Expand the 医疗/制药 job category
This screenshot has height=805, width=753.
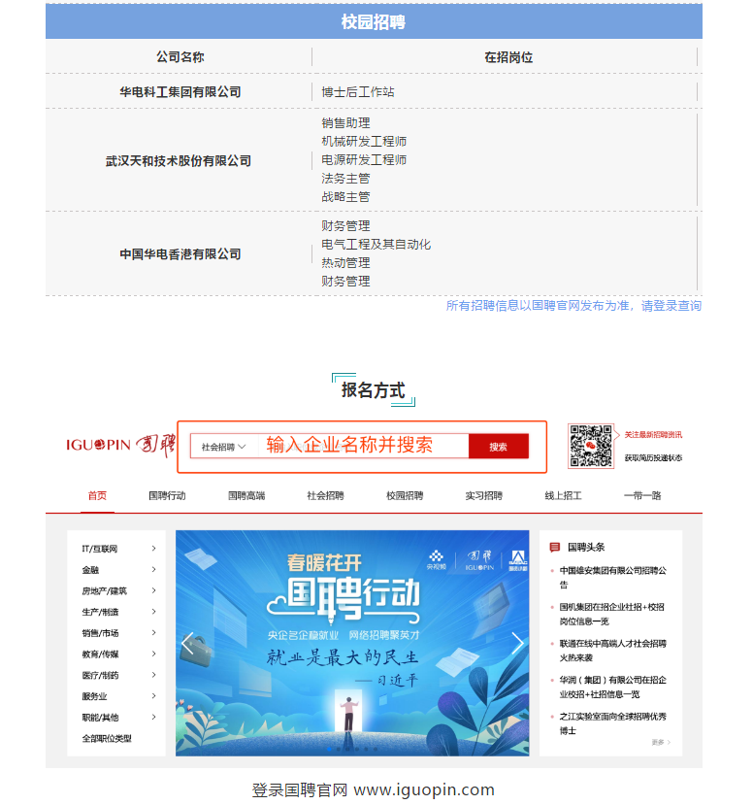point(153,675)
